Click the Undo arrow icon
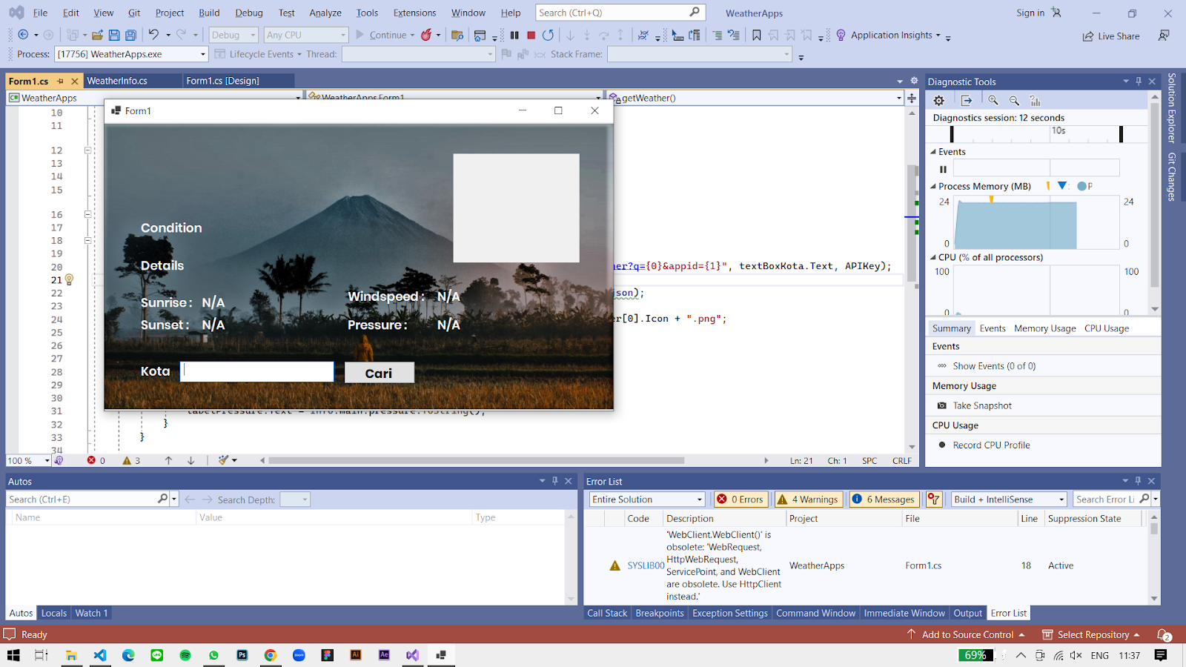This screenshot has height=667, width=1186. (153, 35)
